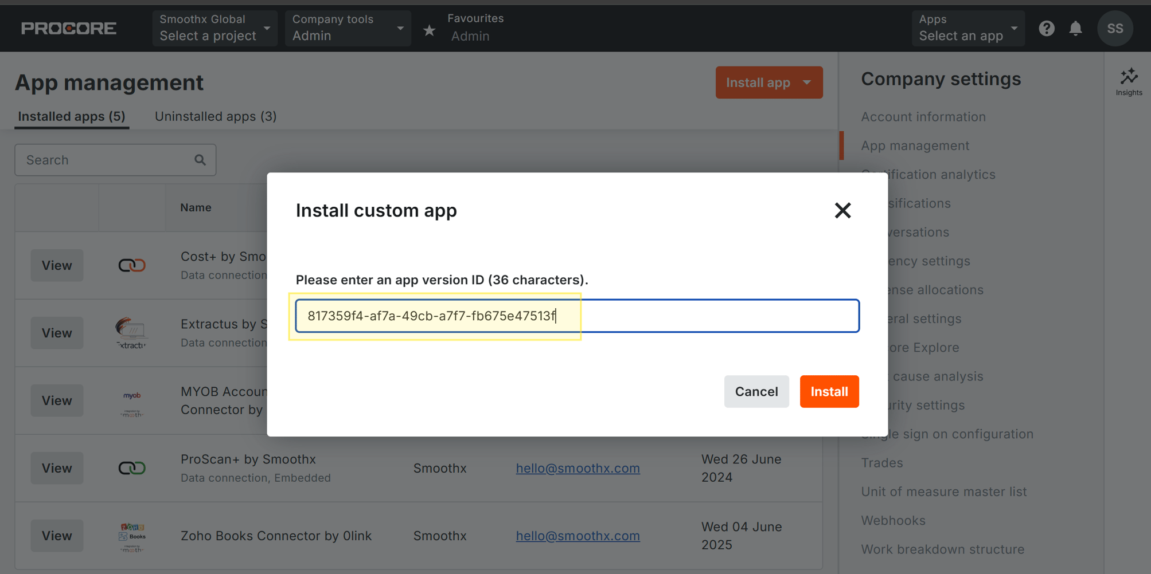The image size is (1151, 574).
Task: Click Favourites Admin shortcut
Action: [x=470, y=36]
